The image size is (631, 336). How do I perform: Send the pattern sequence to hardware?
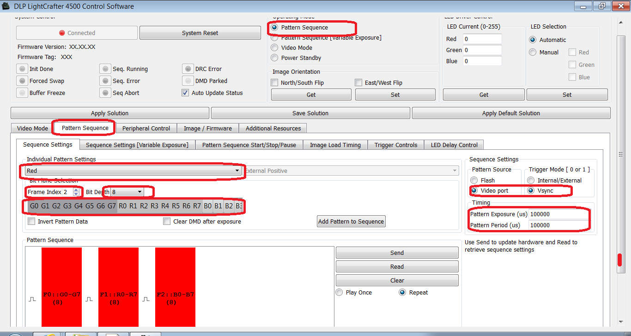click(397, 253)
